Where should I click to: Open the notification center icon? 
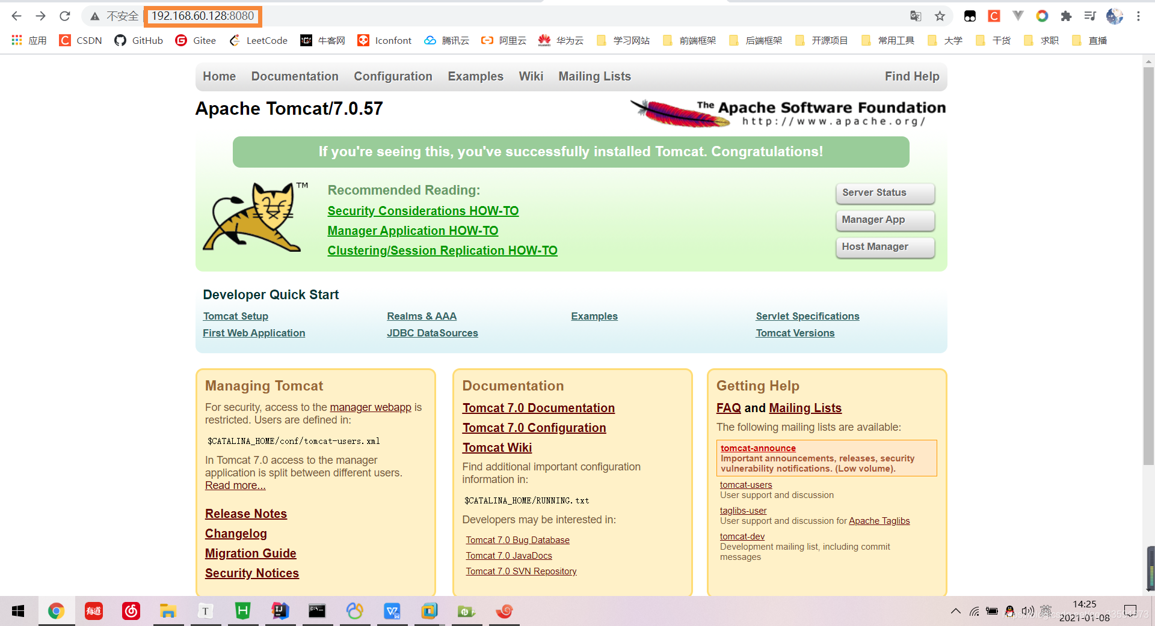tap(1130, 612)
